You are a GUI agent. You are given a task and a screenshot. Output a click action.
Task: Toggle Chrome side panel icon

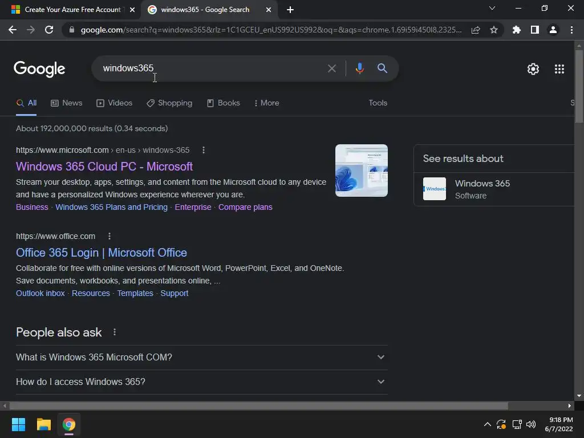535,30
